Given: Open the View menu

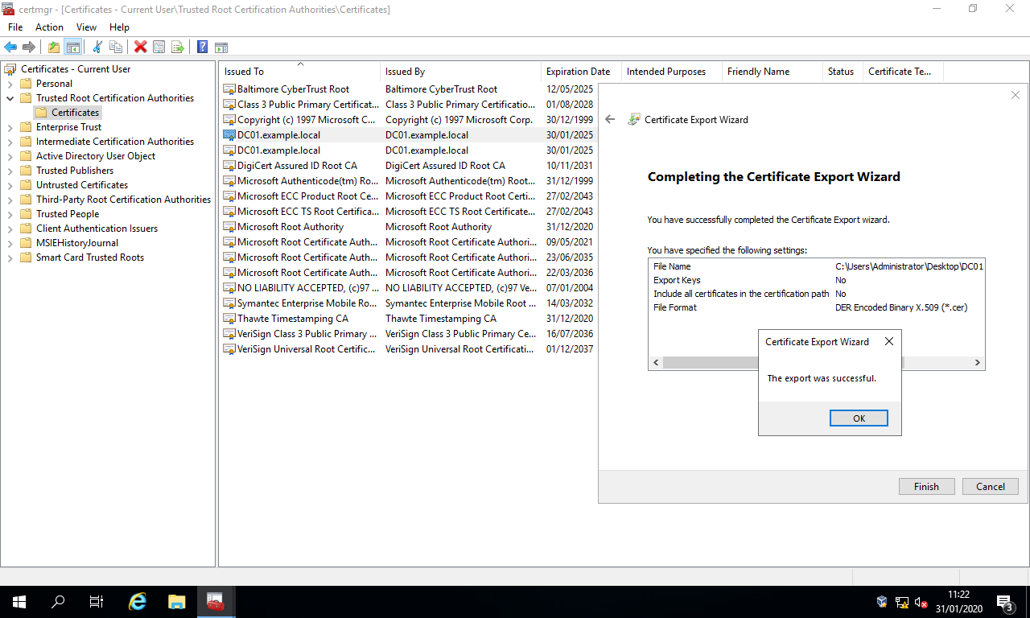Looking at the screenshot, I should pos(86,27).
